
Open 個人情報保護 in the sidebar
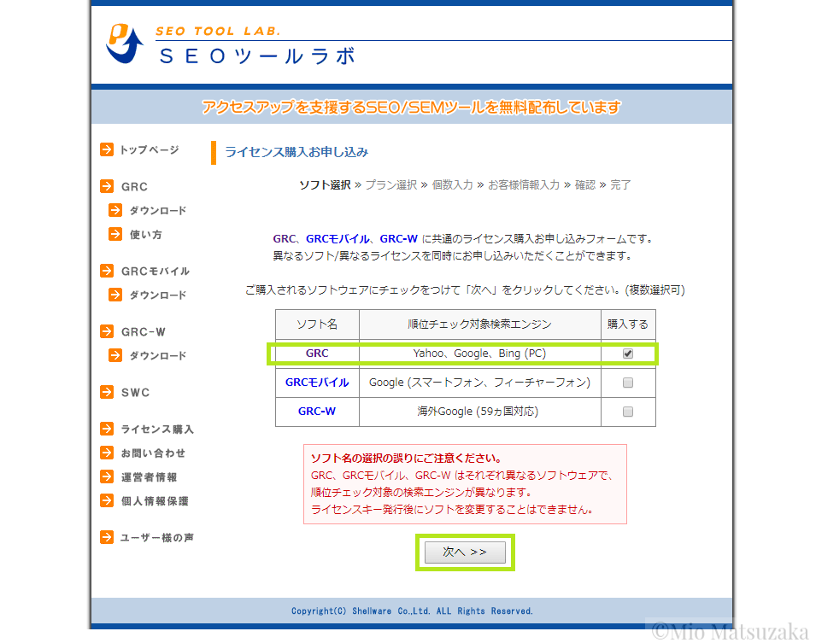155,501
